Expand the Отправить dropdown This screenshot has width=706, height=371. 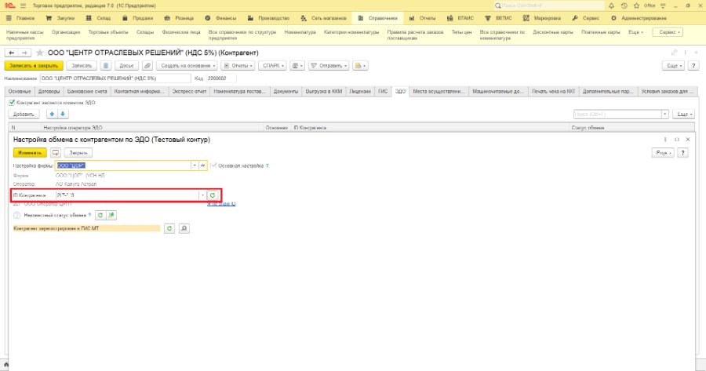[x=329, y=66]
